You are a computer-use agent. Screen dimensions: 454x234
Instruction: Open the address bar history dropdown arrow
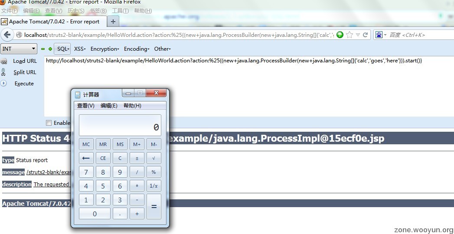358,35
